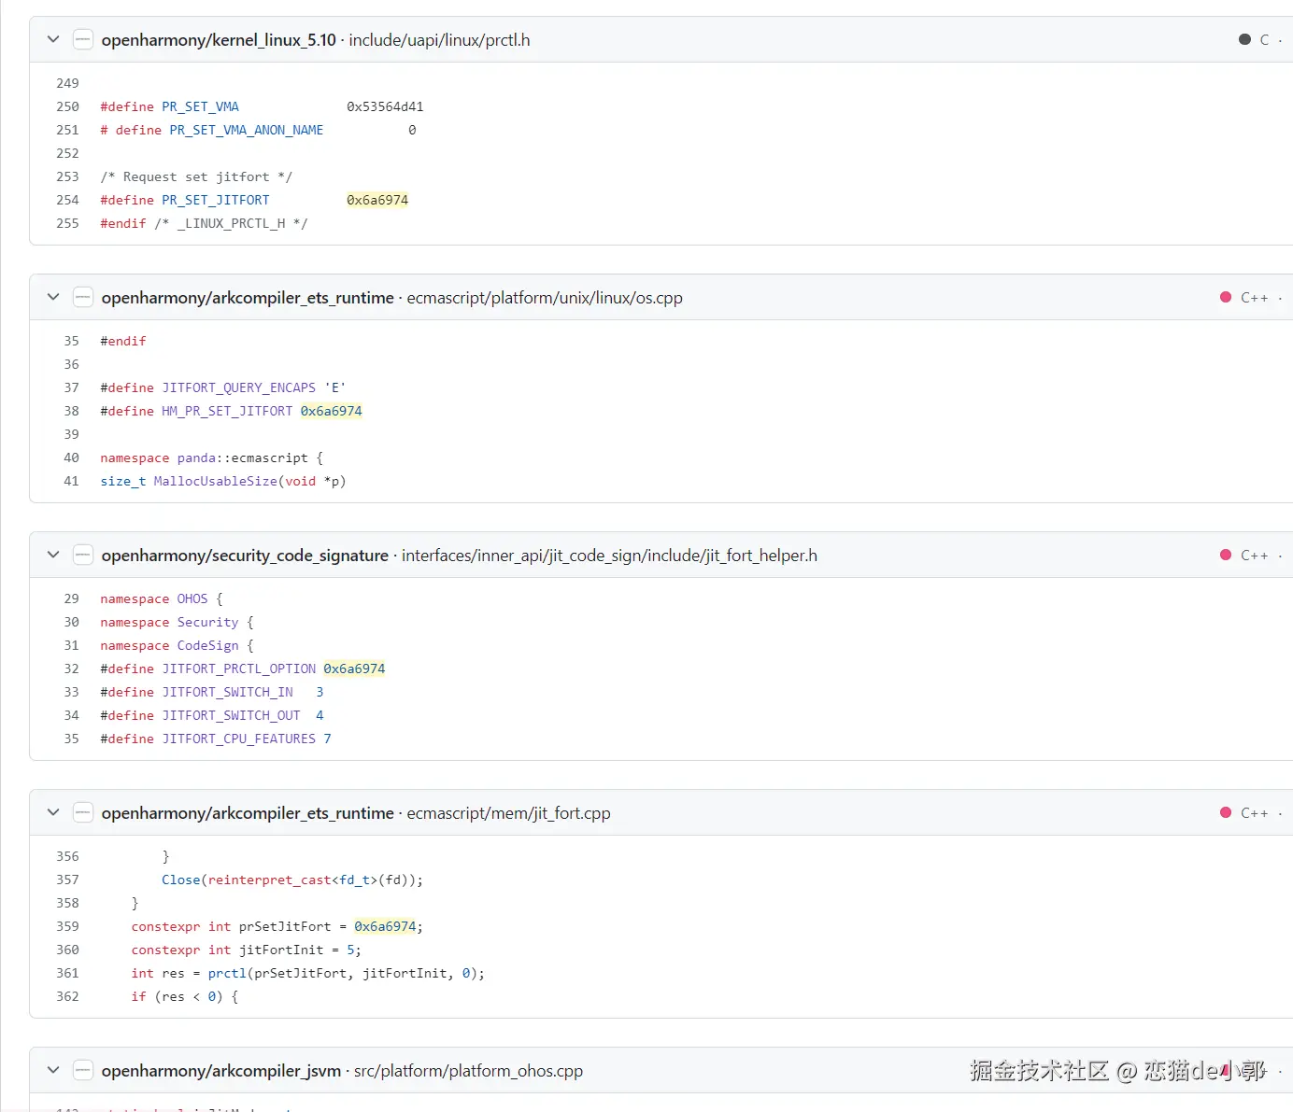Viewport: 1293px width, 1112px height.
Task: Open the openharmony/kernel_linux_5.10 repository link
Action: click(x=219, y=40)
